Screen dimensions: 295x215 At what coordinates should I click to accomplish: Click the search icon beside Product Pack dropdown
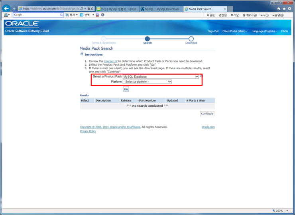[201, 76]
